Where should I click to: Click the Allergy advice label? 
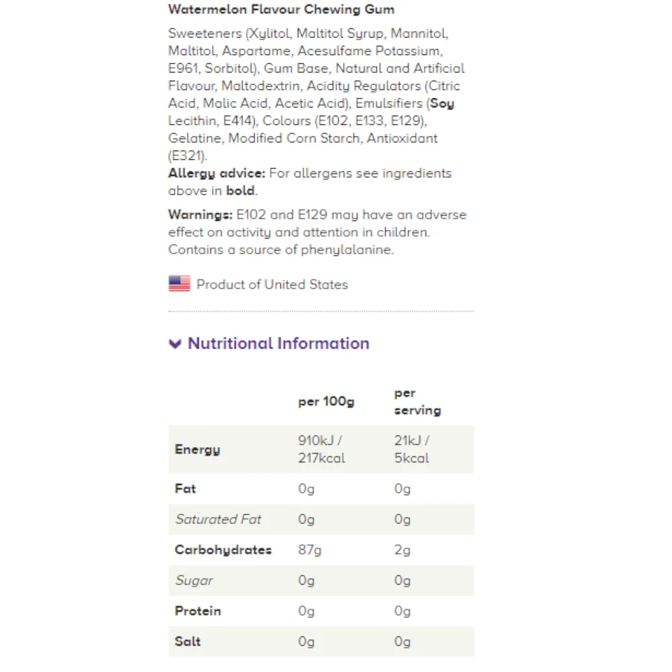(217, 173)
